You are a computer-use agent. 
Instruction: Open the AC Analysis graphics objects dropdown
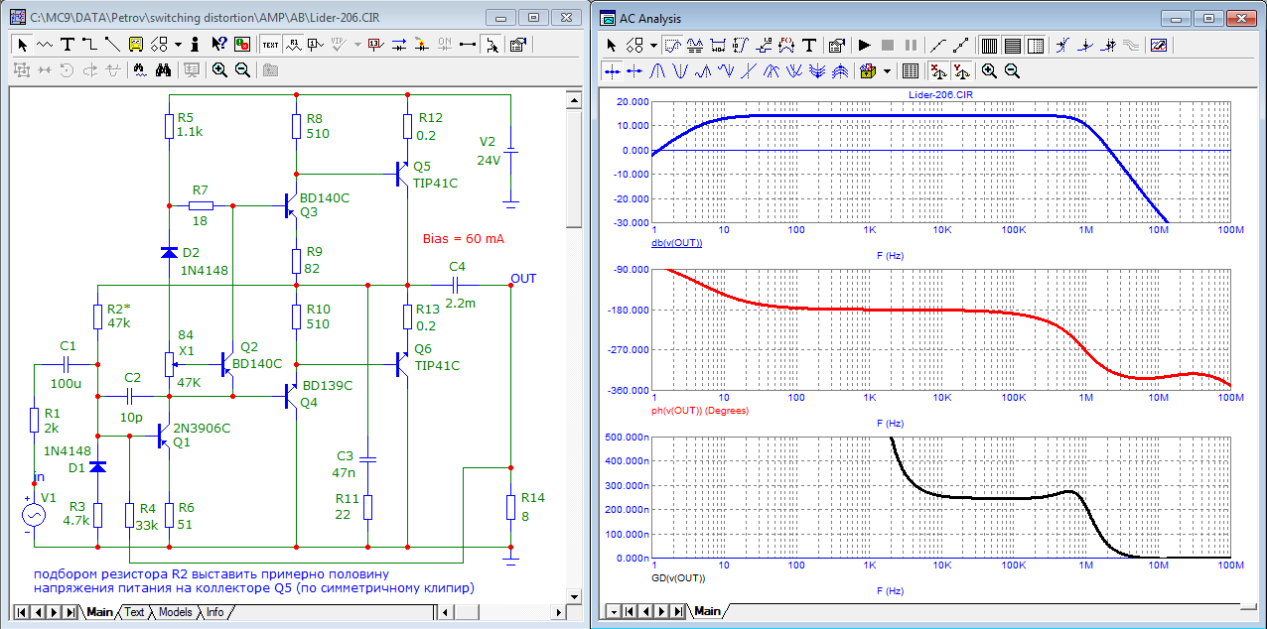[653, 45]
